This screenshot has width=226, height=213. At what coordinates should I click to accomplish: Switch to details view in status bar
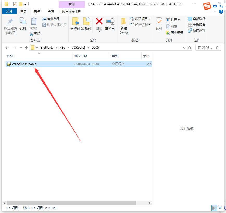tap(214, 208)
